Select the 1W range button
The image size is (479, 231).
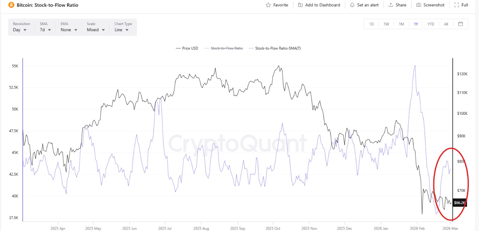[386, 24]
